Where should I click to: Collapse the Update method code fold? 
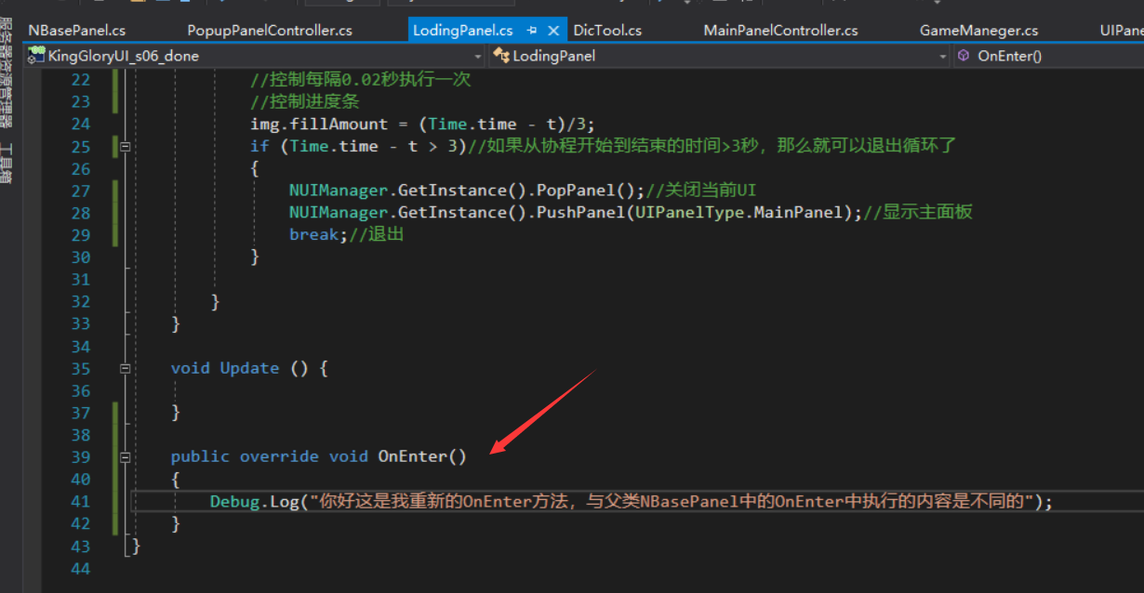[126, 368]
